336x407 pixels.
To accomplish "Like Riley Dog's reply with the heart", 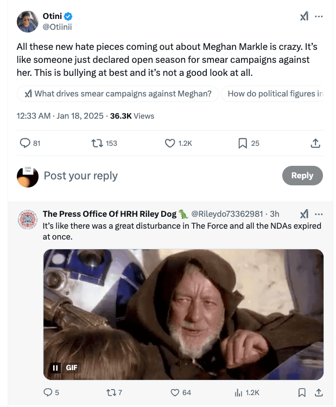I will (x=175, y=392).
